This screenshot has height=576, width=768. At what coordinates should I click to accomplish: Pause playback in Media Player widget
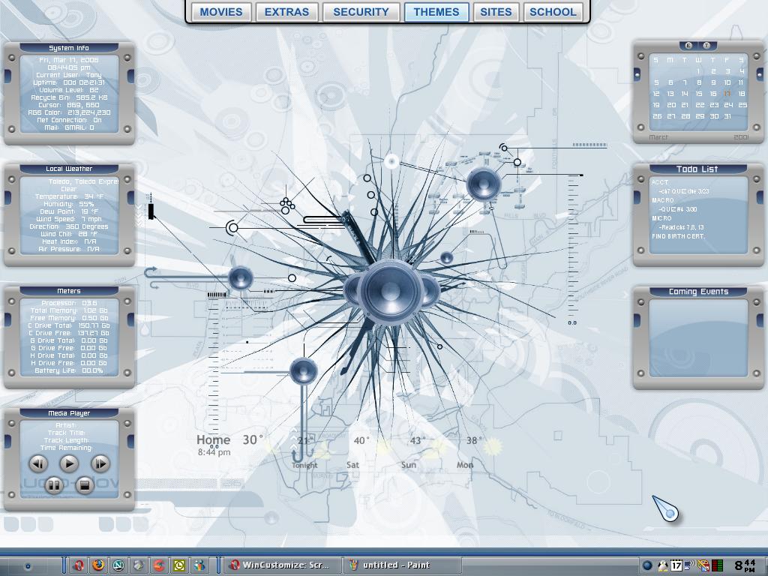click(54, 485)
